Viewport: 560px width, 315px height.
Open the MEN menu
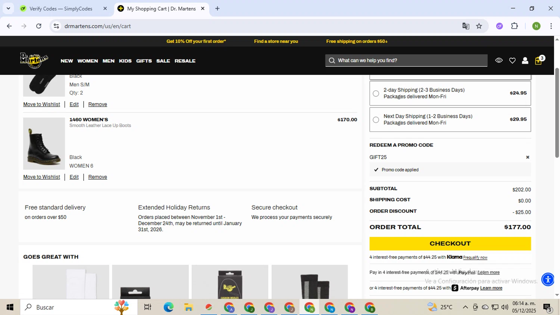point(109,61)
